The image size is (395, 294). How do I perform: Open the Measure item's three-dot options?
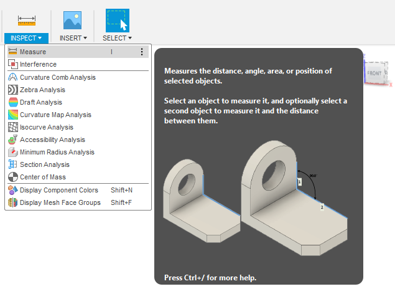point(142,52)
